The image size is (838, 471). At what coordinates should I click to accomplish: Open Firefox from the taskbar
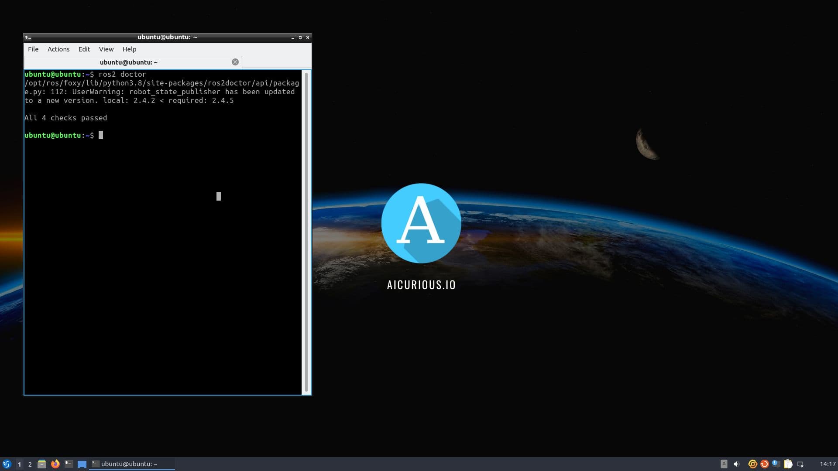coord(55,464)
